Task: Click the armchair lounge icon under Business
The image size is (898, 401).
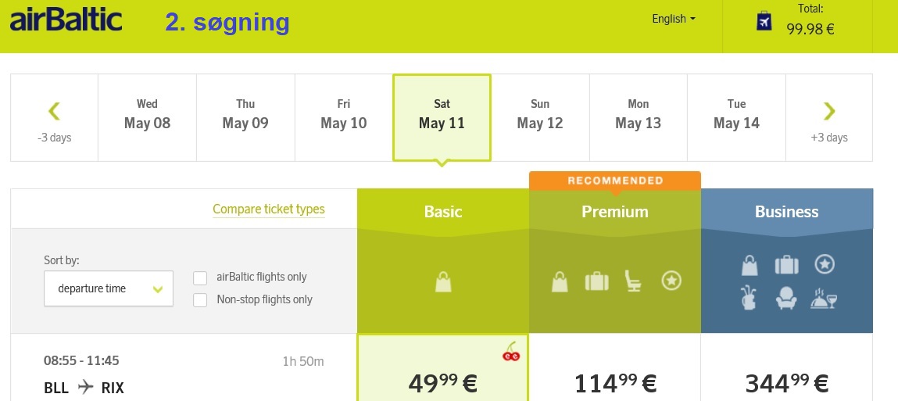Action: pyautogui.click(x=786, y=299)
